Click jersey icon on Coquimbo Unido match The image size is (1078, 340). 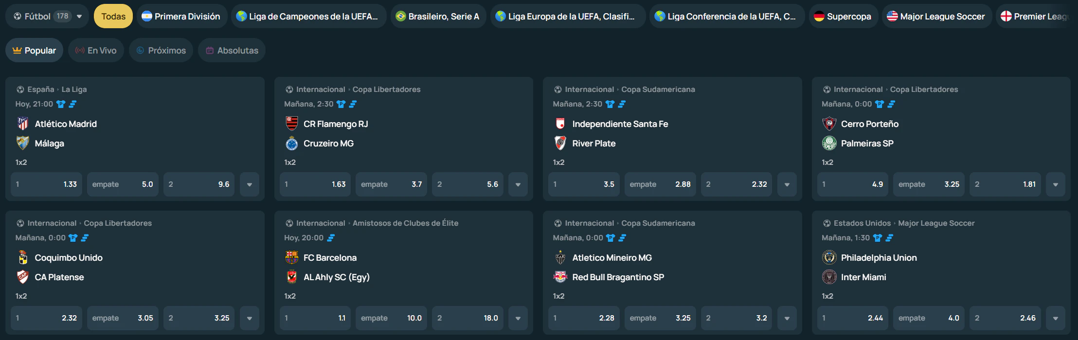(73, 238)
